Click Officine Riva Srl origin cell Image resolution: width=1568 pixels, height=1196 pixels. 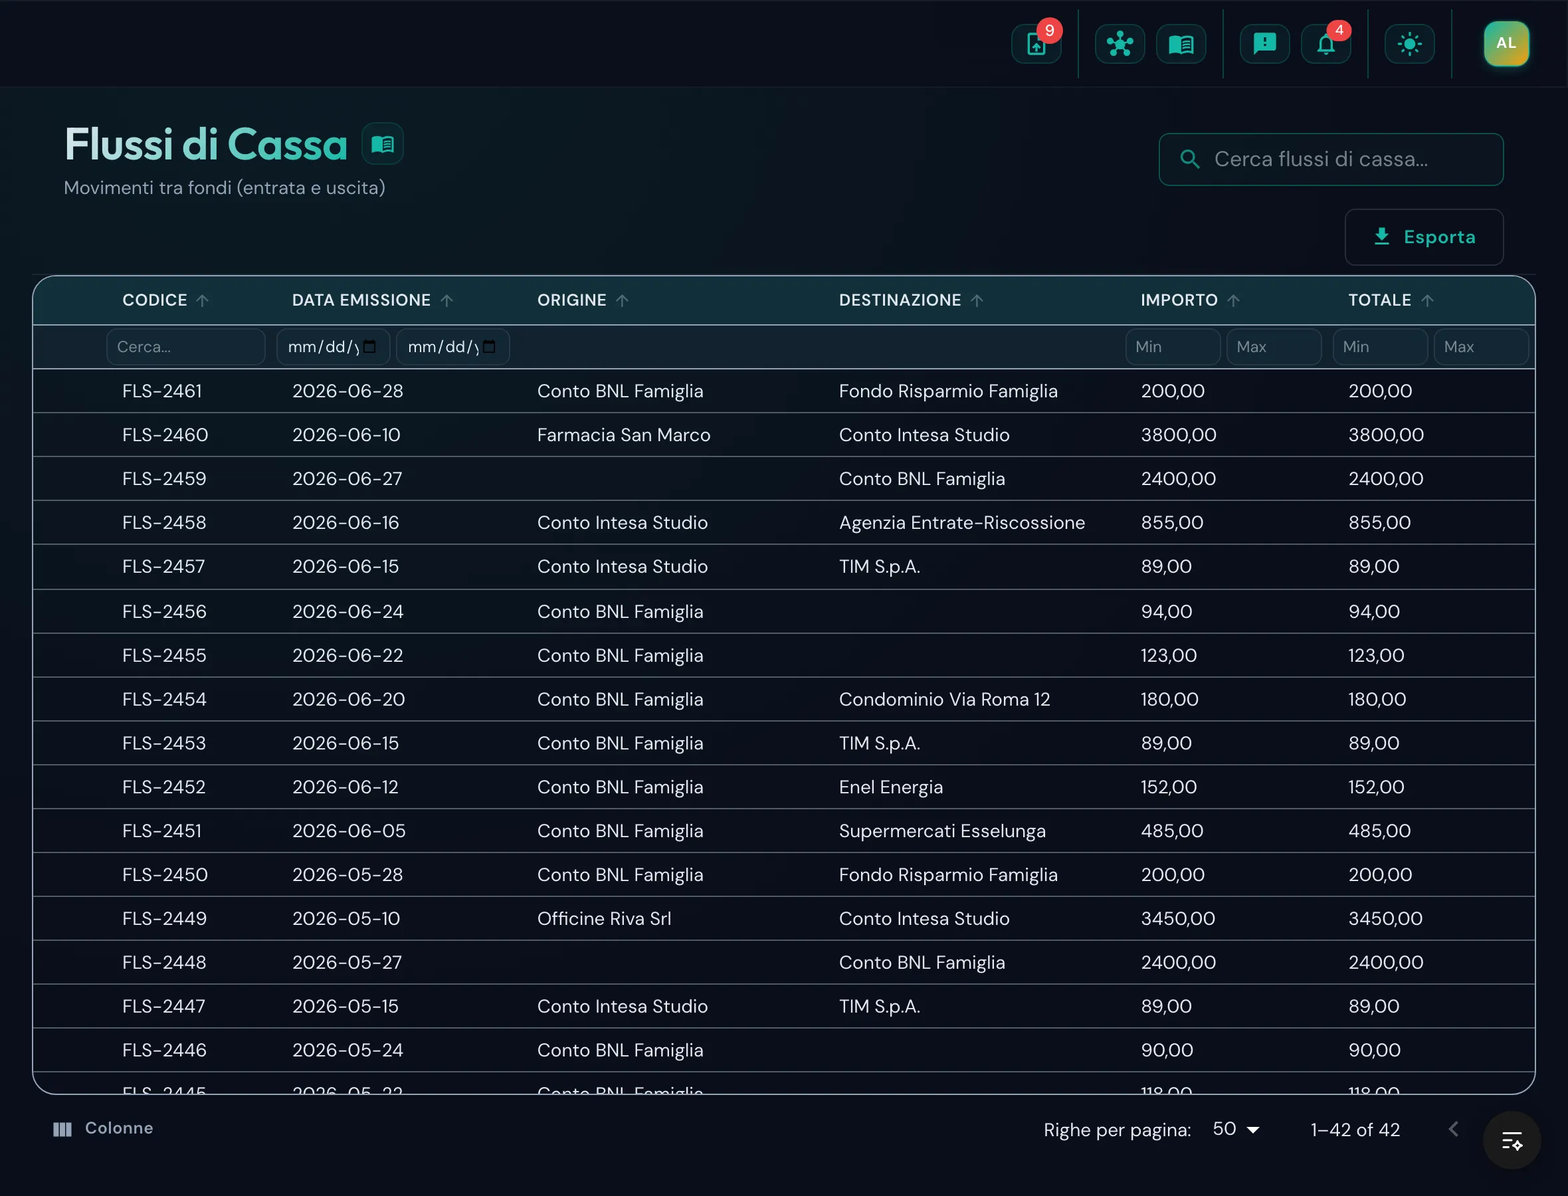pyautogui.click(x=603, y=918)
